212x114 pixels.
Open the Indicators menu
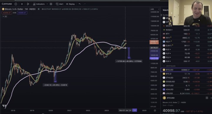(x=39, y=4)
